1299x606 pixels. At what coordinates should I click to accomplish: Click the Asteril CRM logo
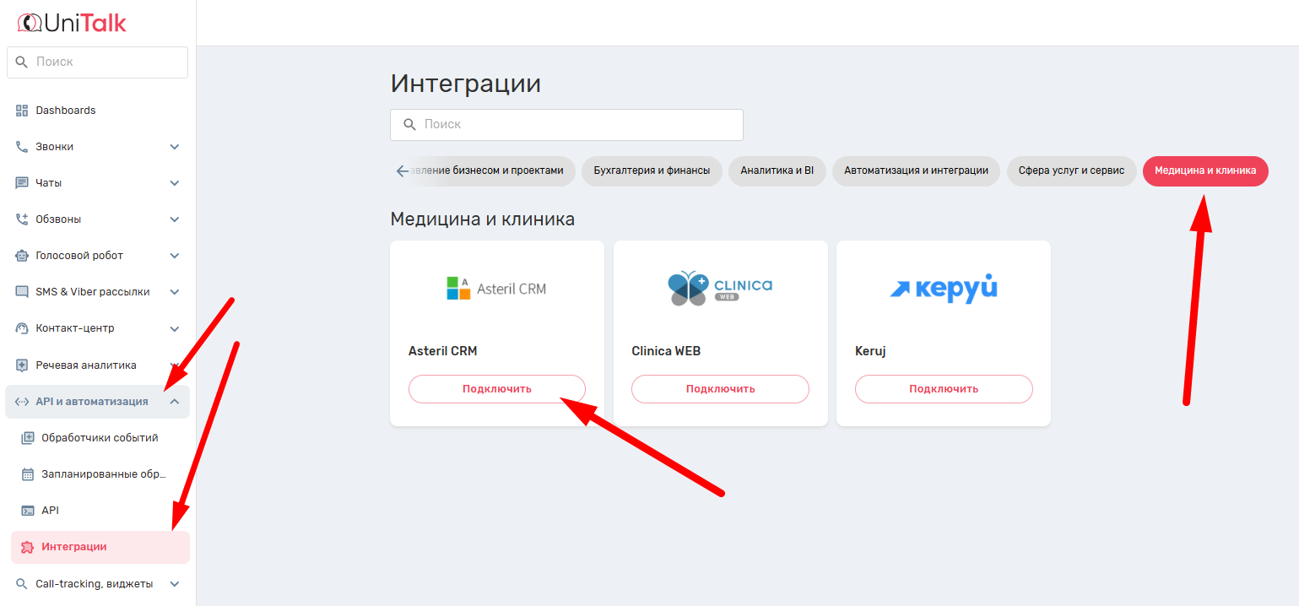pos(496,289)
